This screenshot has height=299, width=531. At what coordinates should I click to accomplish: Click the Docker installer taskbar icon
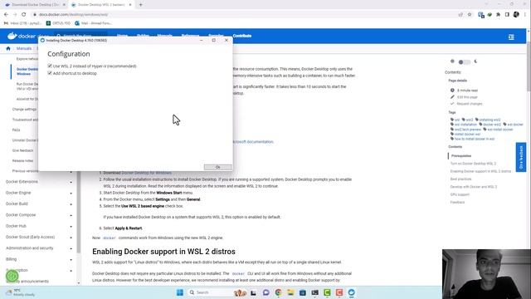(352, 292)
